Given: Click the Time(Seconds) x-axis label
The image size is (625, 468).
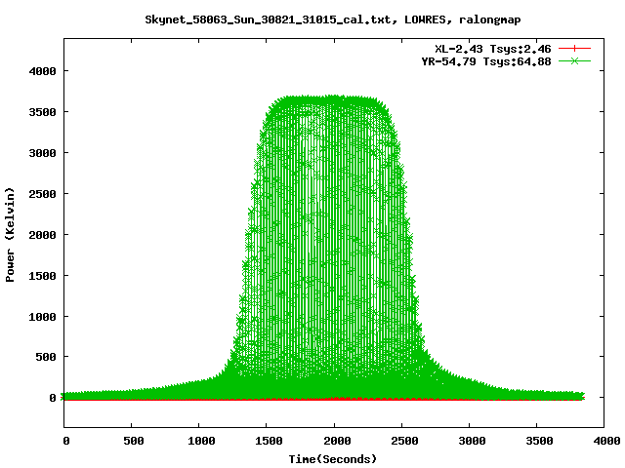Looking at the screenshot, I should click(x=332, y=459).
